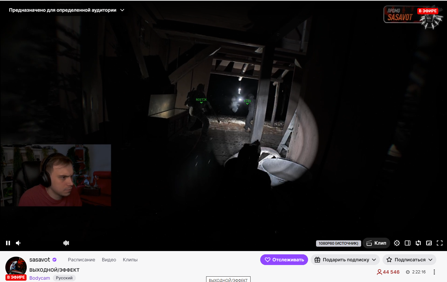
Task: Click the verified badge next to sasavot
Action: pyautogui.click(x=54, y=260)
